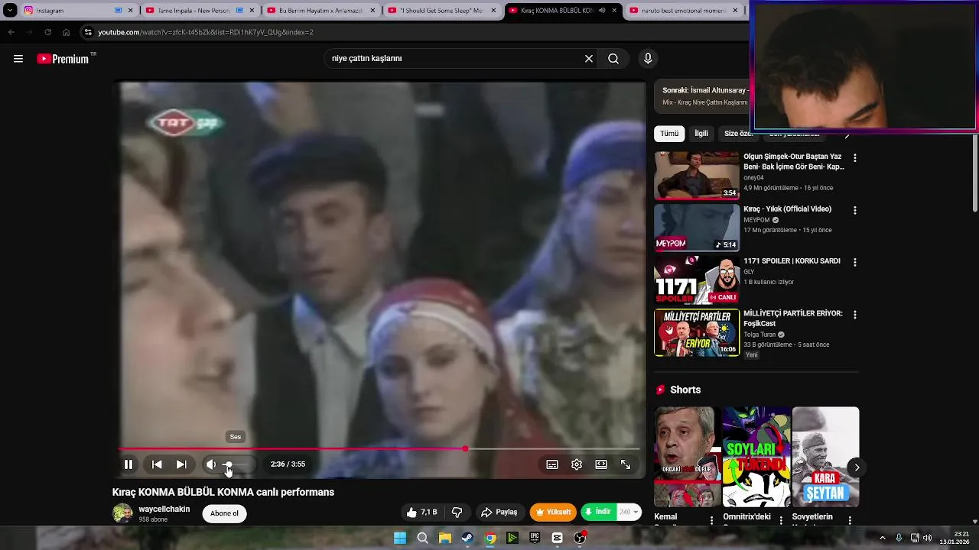Open the waycellchakin channel avatar
The width and height of the screenshot is (979, 550).
click(x=122, y=513)
